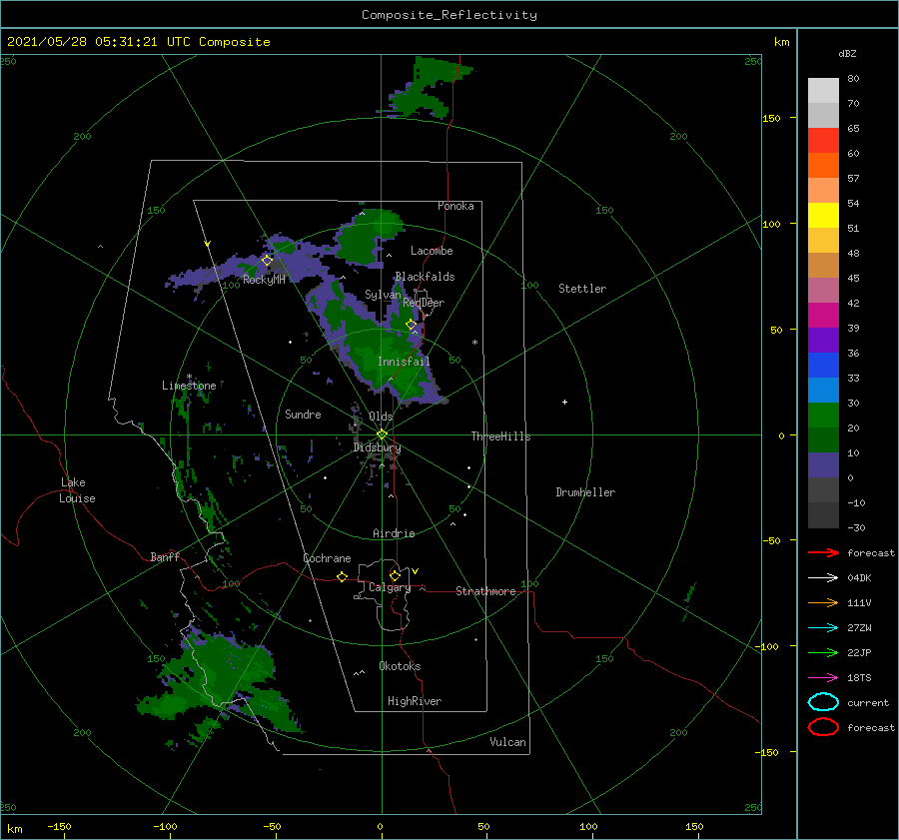Click the Vulcan town label

point(508,742)
